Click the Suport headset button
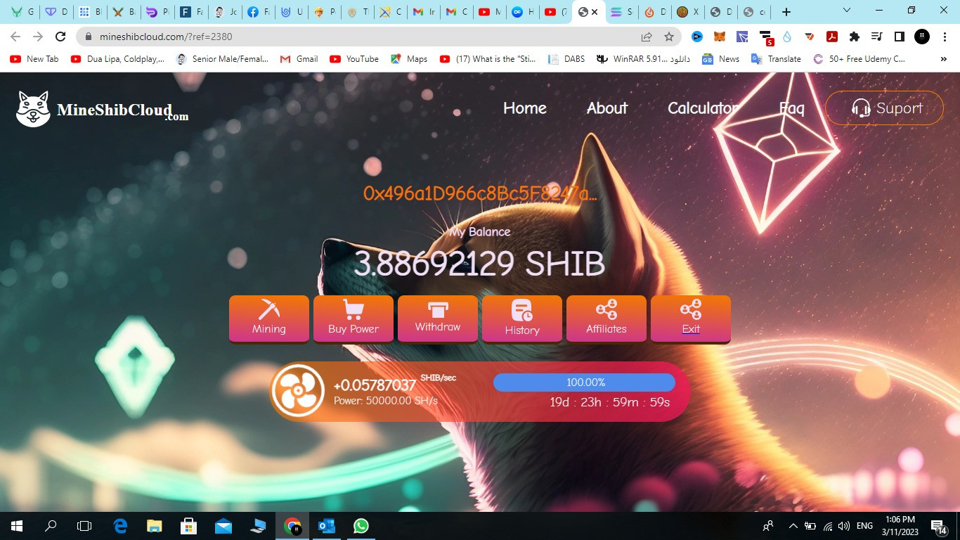The image size is (960, 540). tap(884, 108)
